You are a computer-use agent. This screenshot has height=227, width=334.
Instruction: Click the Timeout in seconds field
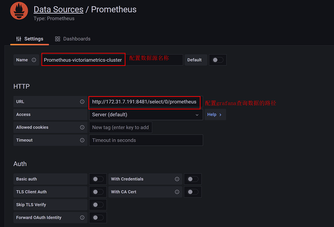click(x=146, y=140)
